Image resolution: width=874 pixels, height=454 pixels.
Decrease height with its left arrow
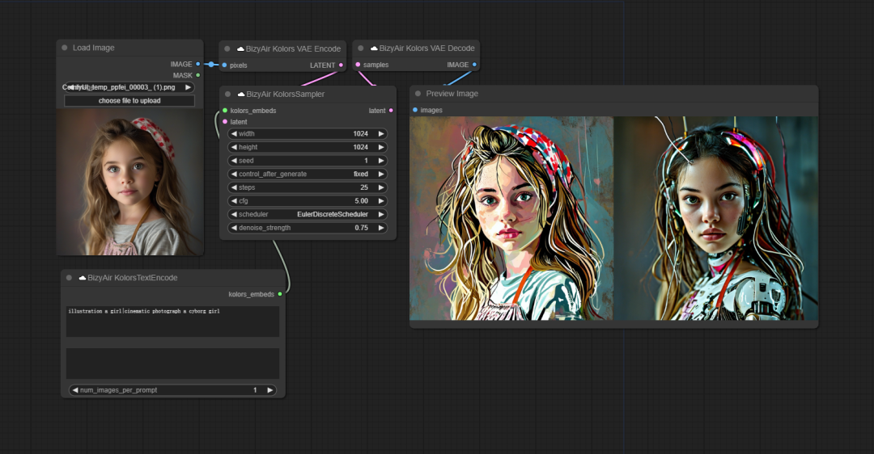(x=234, y=147)
